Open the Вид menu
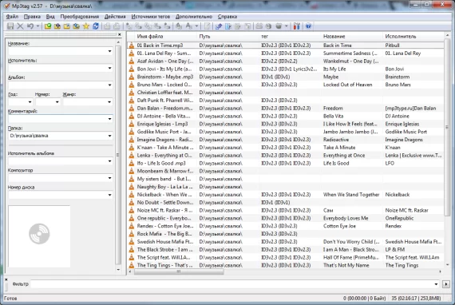 click(x=50, y=17)
